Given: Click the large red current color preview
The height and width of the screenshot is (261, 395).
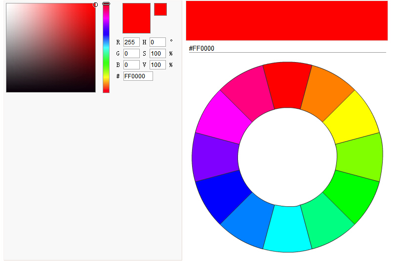Looking at the screenshot, I should 137,18.
